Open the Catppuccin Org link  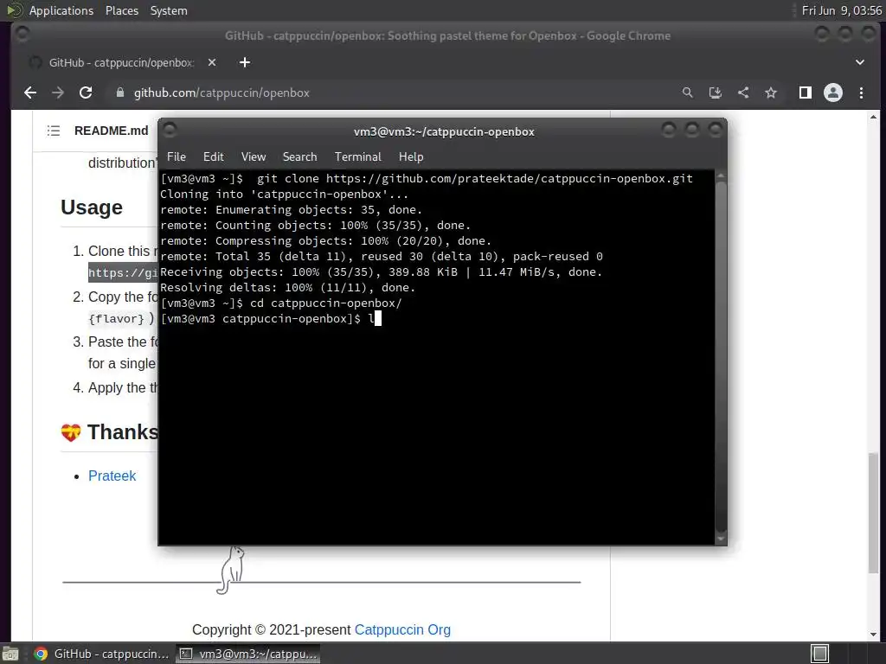tap(402, 629)
